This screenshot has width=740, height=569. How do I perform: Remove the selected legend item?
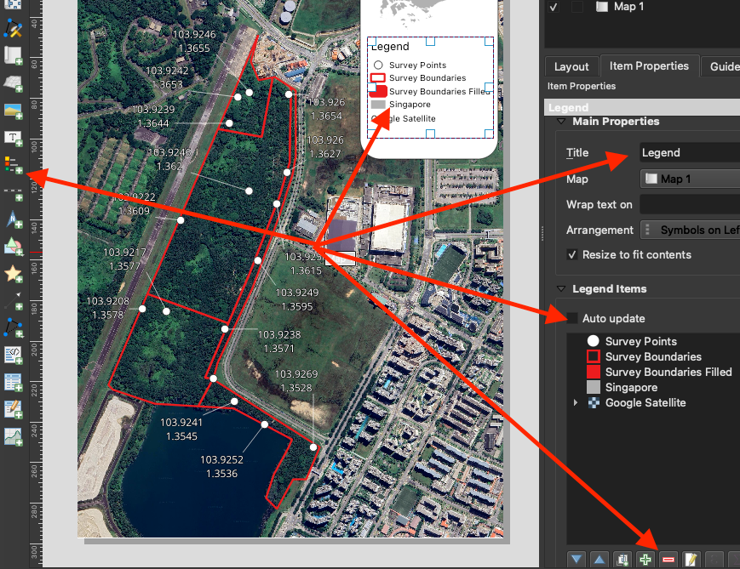click(x=668, y=560)
